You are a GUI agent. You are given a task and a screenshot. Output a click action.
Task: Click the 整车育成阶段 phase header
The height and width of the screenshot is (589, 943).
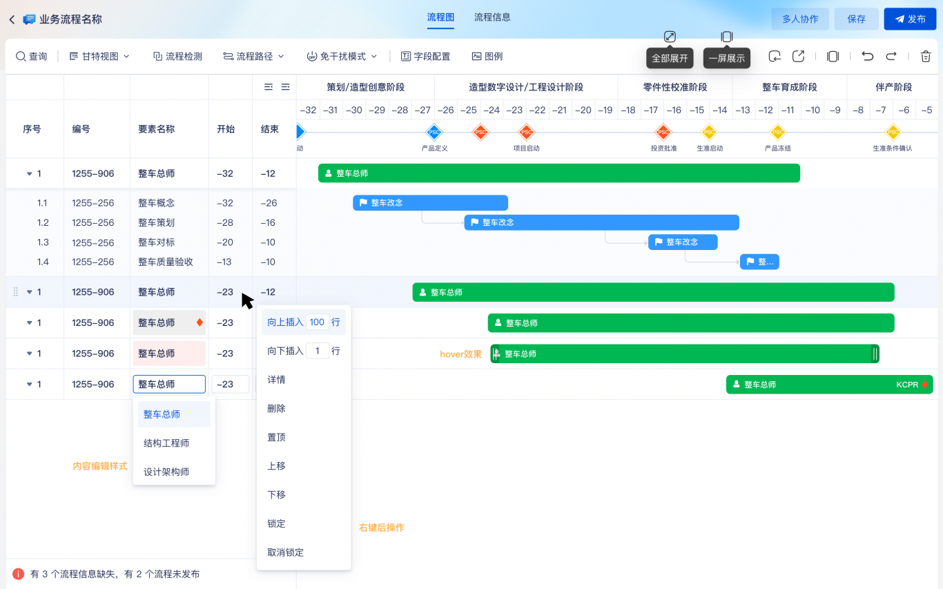point(790,87)
